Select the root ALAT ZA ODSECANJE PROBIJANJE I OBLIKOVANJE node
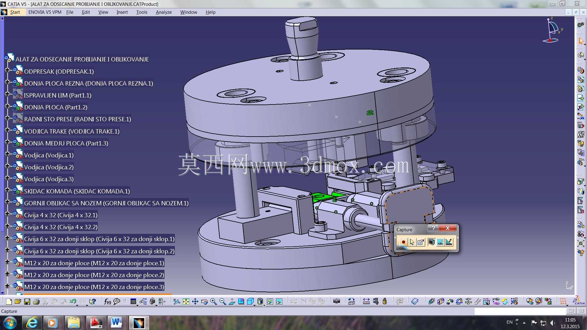Image resolution: width=587 pixels, height=330 pixels. (x=82, y=59)
